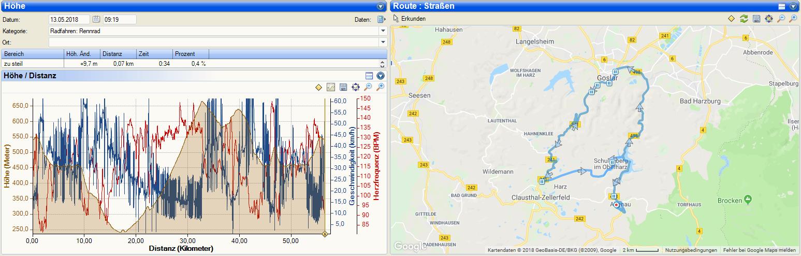Open the calendar date picker beside Datum

coord(96,20)
